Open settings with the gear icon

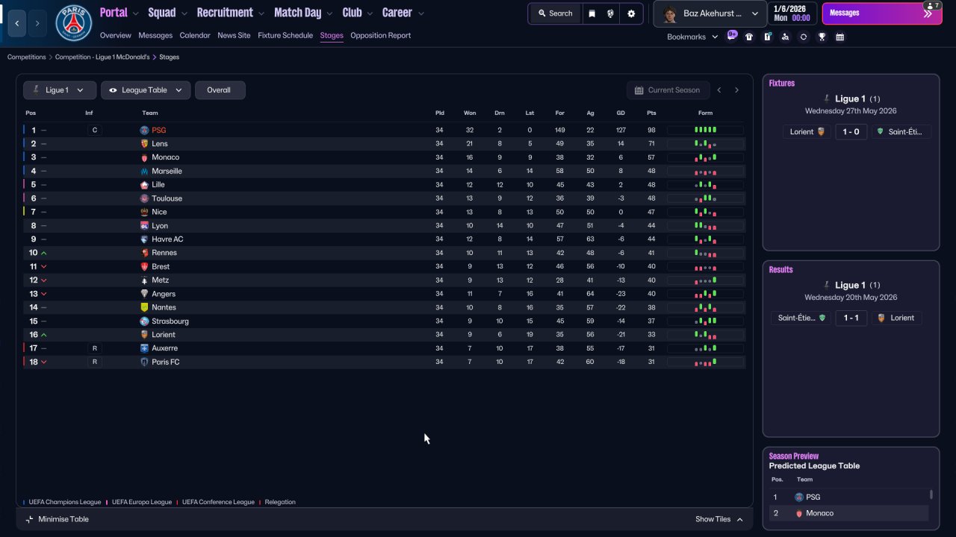631,13
